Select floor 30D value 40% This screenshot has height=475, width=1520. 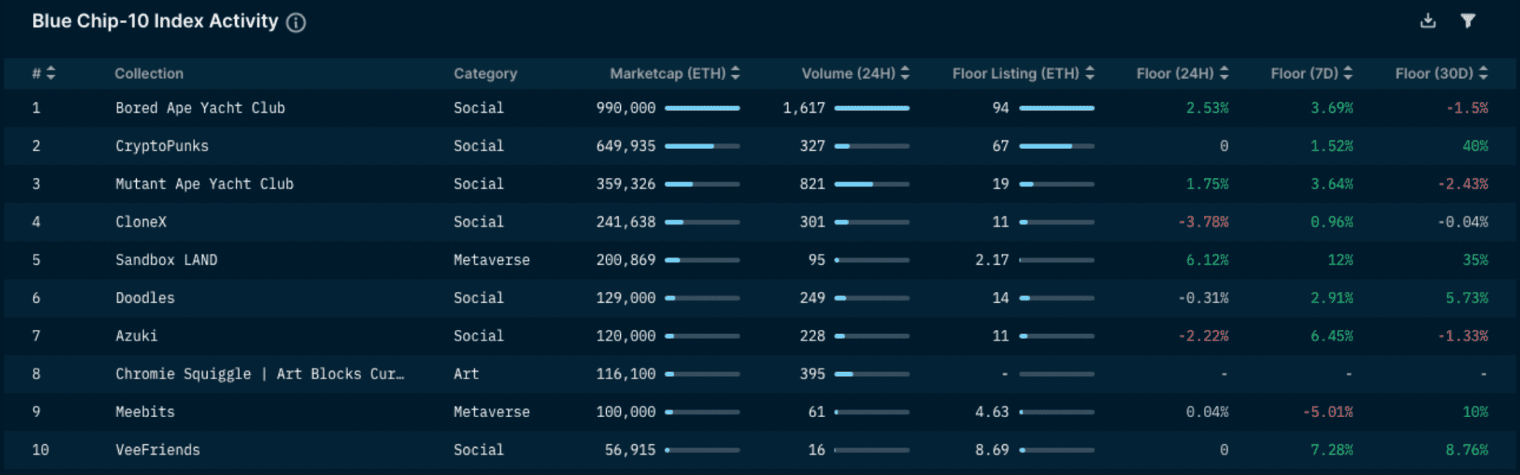[1476, 146]
